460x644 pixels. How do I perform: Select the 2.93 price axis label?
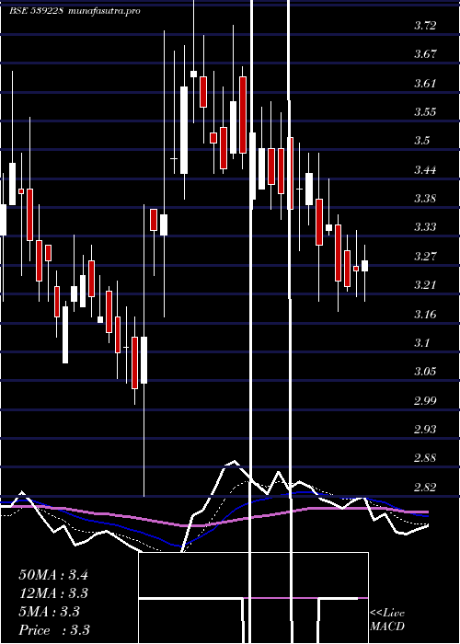click(x=425, y=430)
